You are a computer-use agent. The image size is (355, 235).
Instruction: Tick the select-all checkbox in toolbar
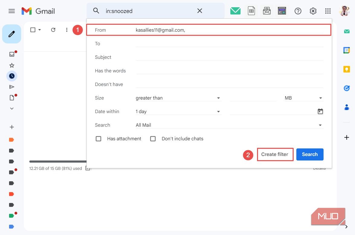33,30
